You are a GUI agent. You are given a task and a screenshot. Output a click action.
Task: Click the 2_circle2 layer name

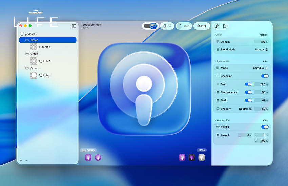tap(44, 61)
